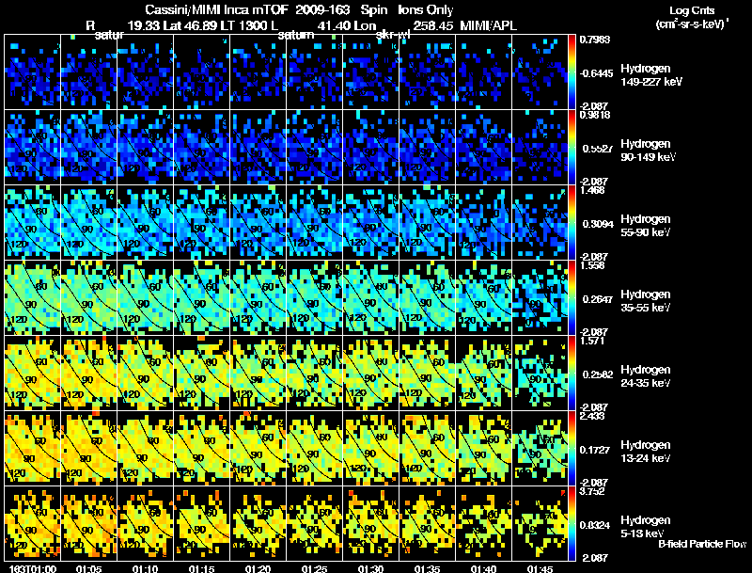Click the 01:05 time label
This screenshot has height=573, width=752.
[x=88, y=569]
